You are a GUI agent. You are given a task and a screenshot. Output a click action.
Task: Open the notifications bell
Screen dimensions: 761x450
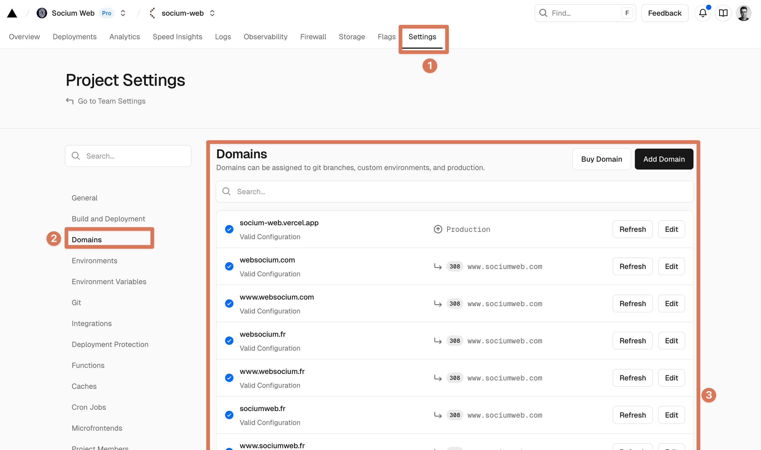coord(703,13)
